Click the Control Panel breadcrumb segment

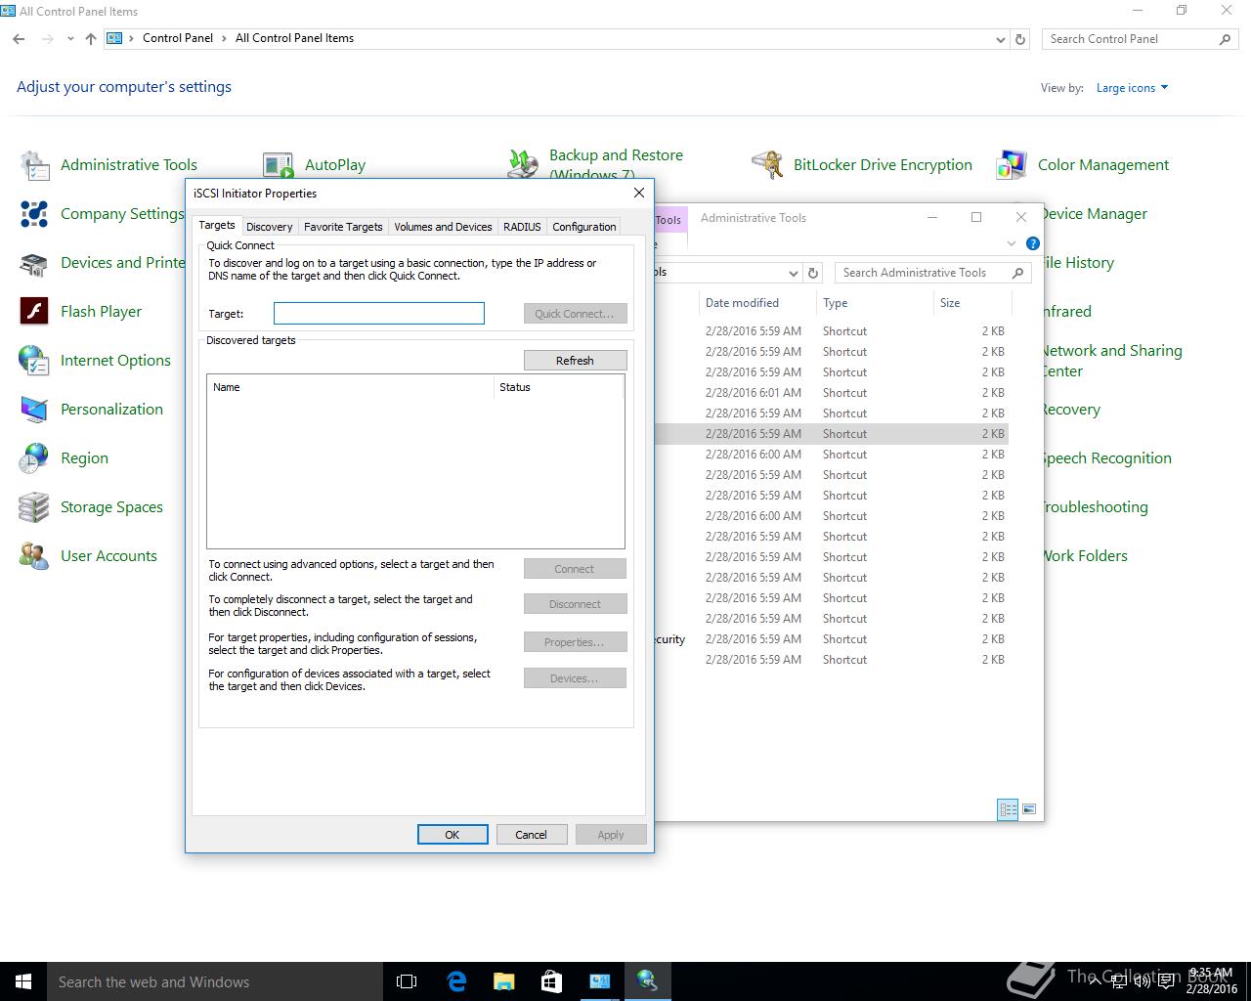coord(178,38)
